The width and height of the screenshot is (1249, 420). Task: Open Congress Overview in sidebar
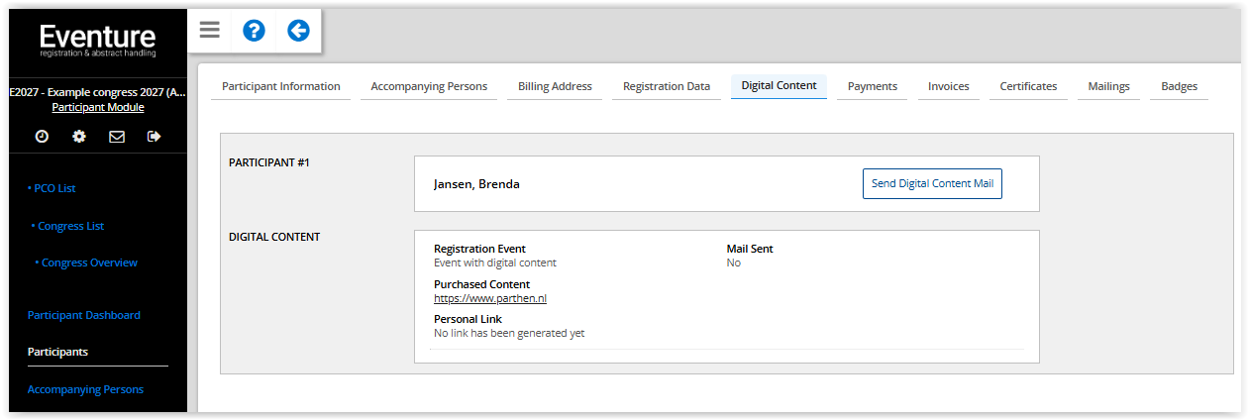tap(89, 262)
